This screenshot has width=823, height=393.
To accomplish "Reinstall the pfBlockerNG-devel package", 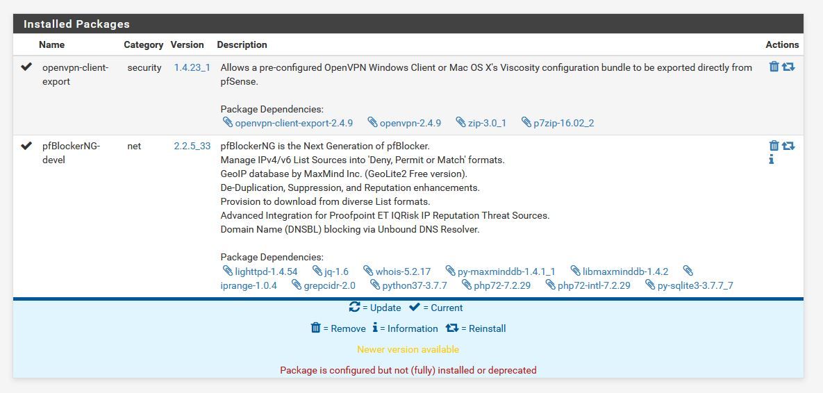I will click(788, 146).
